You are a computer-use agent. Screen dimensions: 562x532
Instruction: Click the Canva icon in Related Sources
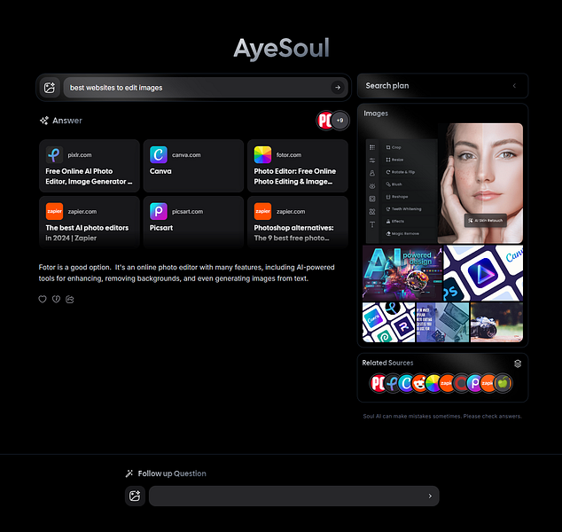point(406,383)
